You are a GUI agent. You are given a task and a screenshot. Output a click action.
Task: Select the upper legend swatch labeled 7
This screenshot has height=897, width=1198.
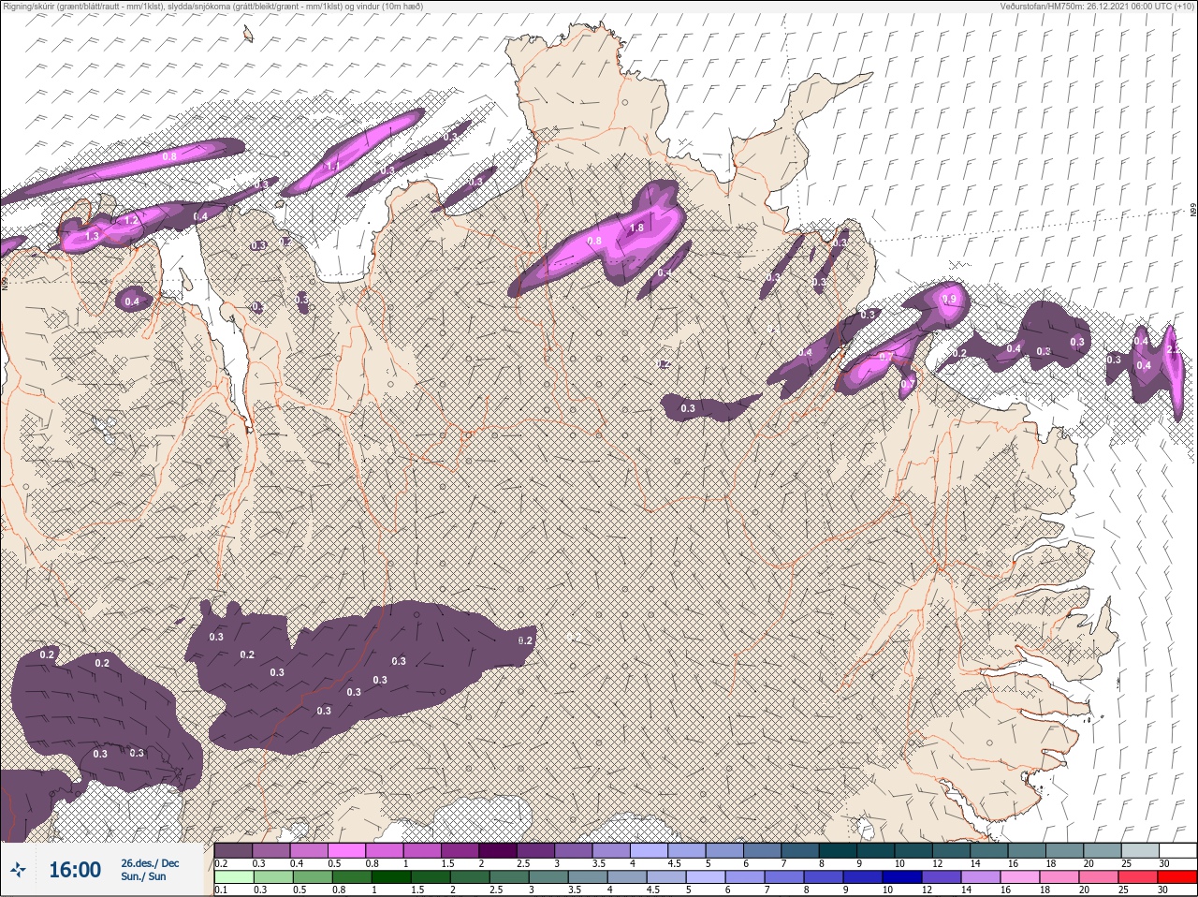[x=801, y=850]
